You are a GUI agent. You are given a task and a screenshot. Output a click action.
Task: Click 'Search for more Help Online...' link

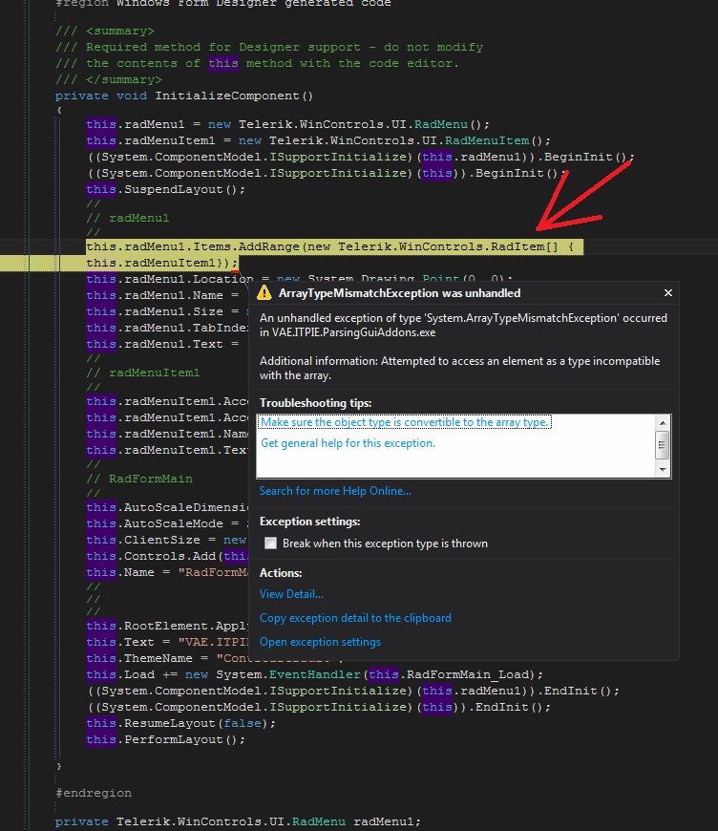[x=335, y=491]
